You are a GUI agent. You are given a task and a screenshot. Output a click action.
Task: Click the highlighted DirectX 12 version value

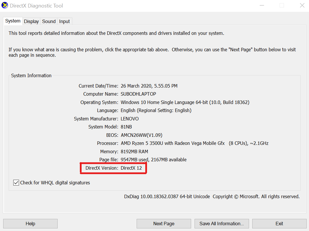click(x=131, y=168)
